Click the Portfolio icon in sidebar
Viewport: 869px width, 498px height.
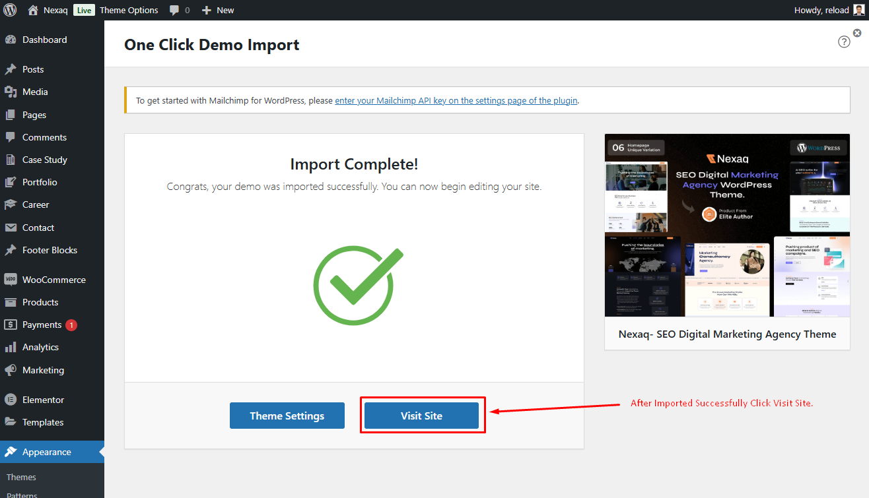coord(11,182)
